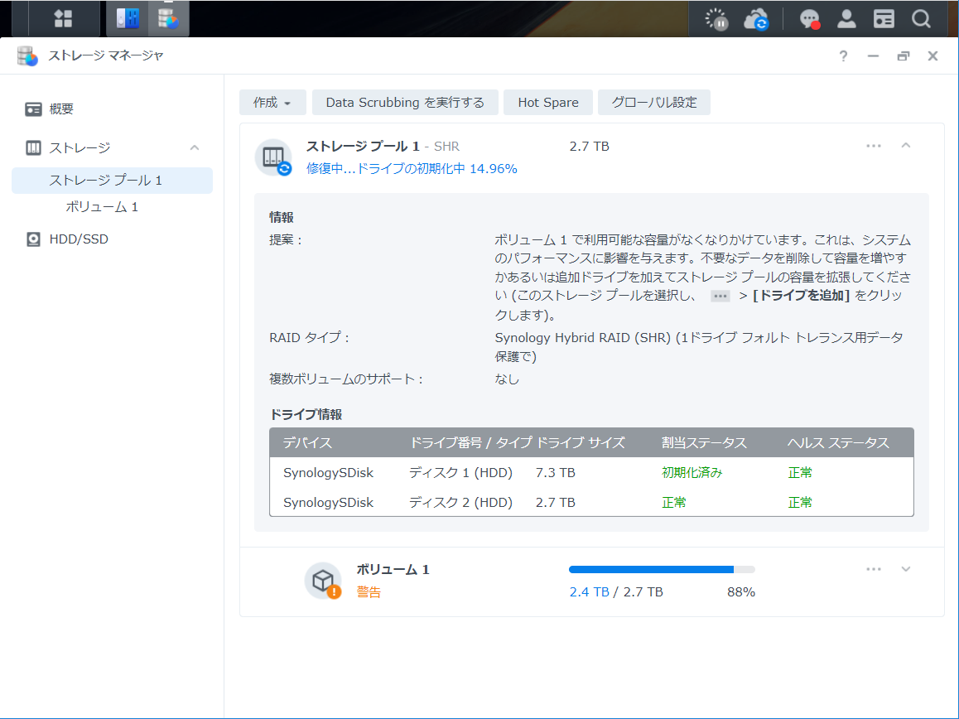Click the デバイス column header
This screenshot has width=959, height=719.
point(307,443)
